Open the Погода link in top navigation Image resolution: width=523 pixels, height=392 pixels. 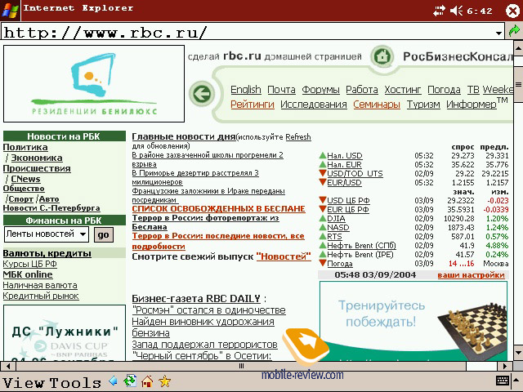pos(444,90)
